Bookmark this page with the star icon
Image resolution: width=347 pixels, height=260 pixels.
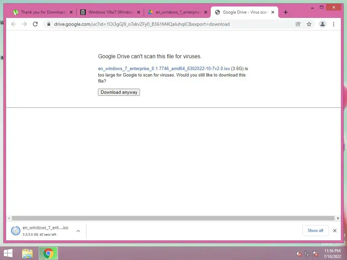(x=309, y=24)
